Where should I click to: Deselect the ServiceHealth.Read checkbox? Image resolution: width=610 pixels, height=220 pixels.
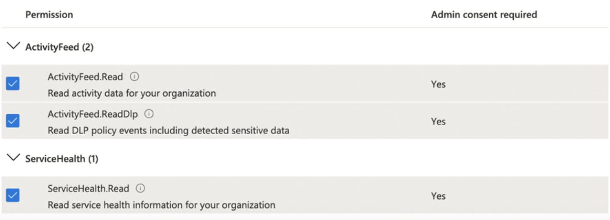tap(13, 195)
